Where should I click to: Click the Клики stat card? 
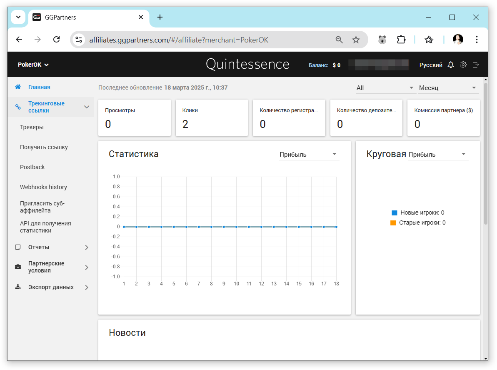coord(212,117)
